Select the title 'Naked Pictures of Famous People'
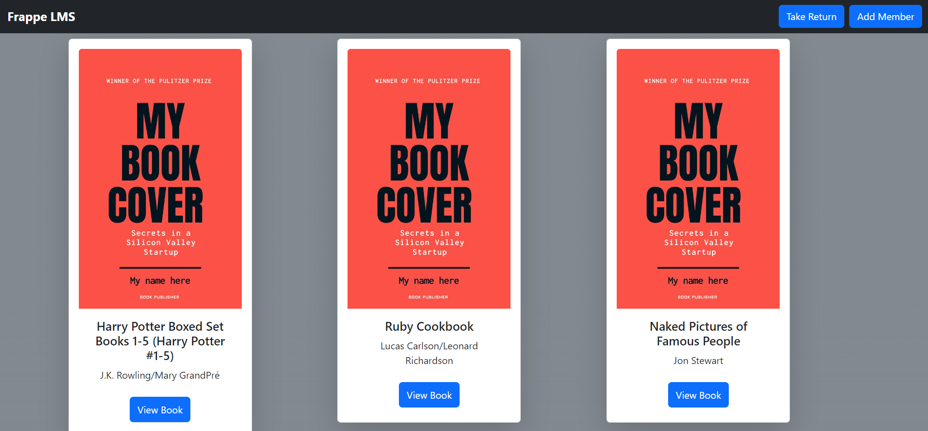 (x=698, y=334)
